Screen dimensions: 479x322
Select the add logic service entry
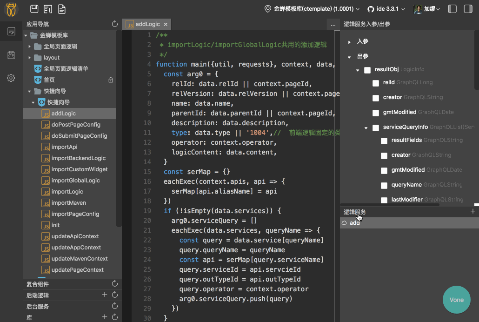(x=354, y=223)
